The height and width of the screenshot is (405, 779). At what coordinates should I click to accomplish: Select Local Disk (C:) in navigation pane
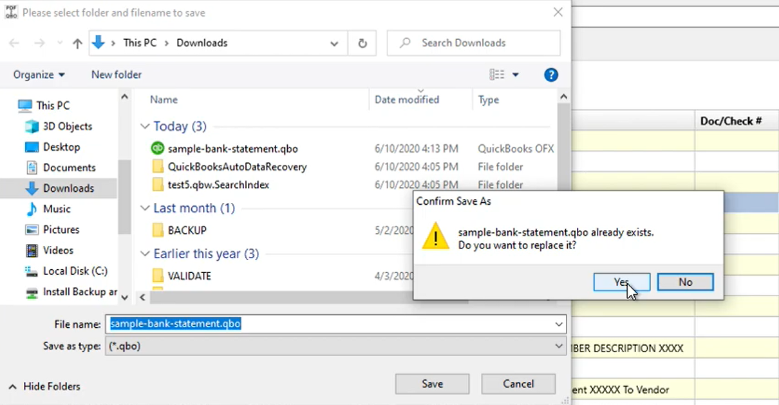coord(75,271)
